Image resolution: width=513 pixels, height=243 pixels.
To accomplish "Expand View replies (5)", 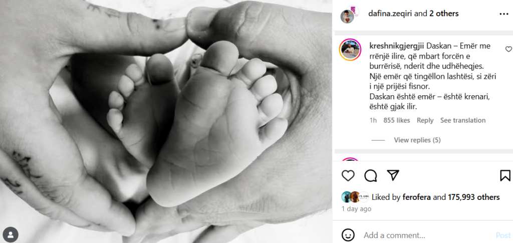I will [x=417, y=140].
